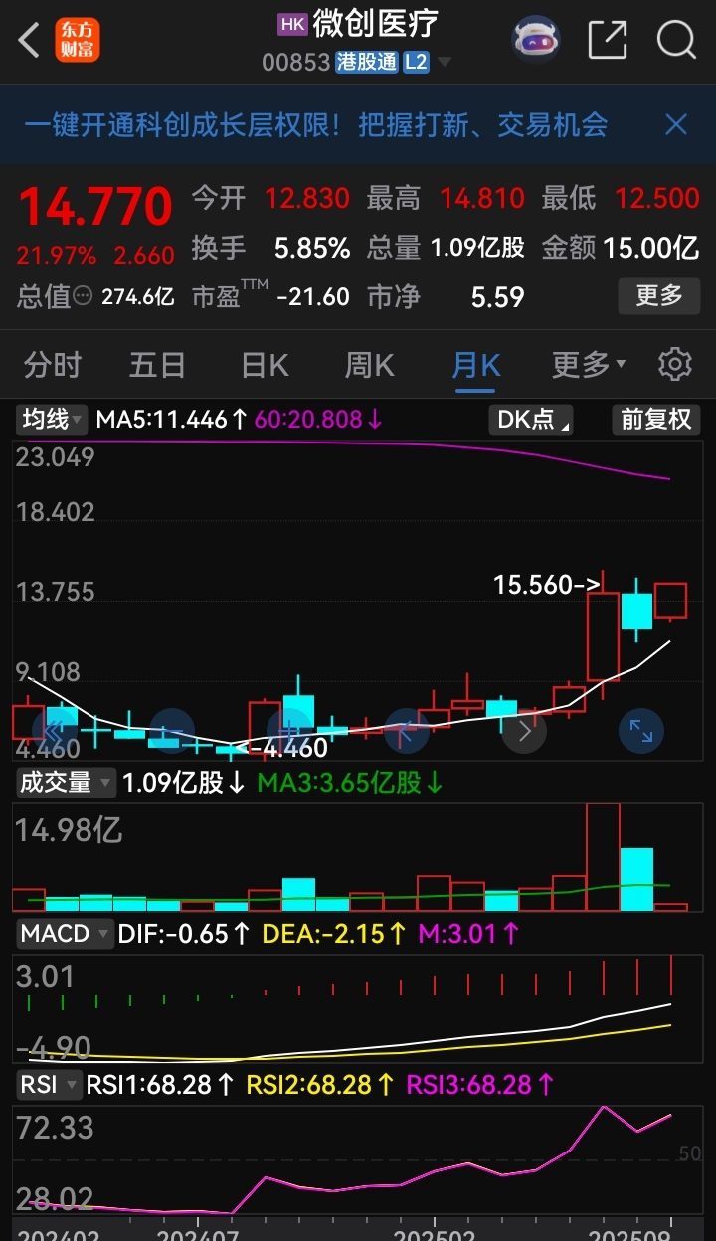Tap the 市盈 -21.60 value

(x=313, y=296)
